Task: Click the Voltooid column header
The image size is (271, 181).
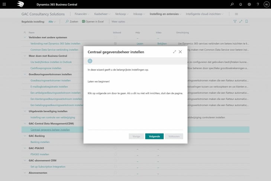Action: click(117, 32)
